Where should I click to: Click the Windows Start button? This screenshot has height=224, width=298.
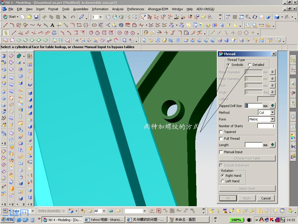8,220
